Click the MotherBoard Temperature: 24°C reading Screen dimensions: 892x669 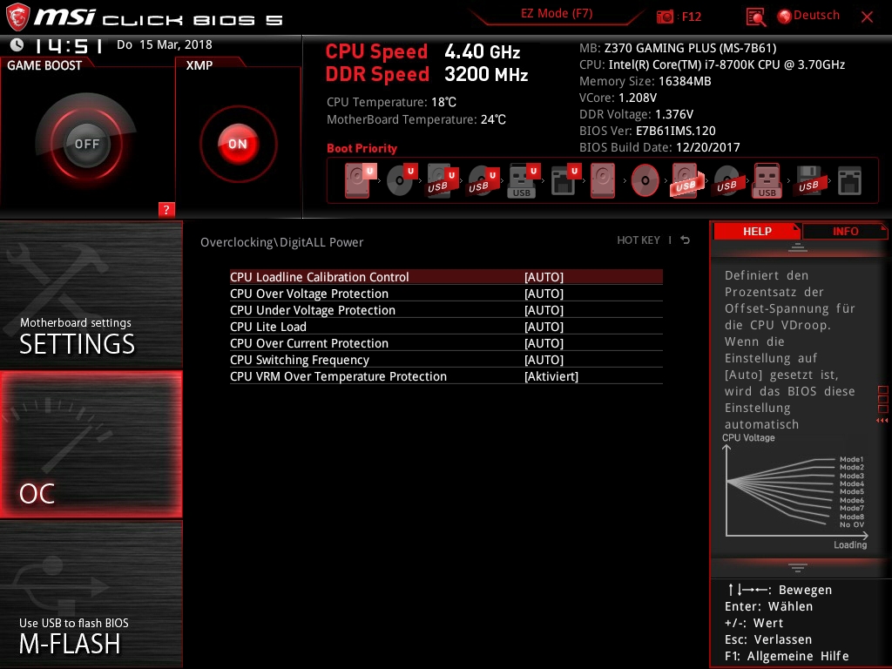pyautogui.click(x=416, y=119)
